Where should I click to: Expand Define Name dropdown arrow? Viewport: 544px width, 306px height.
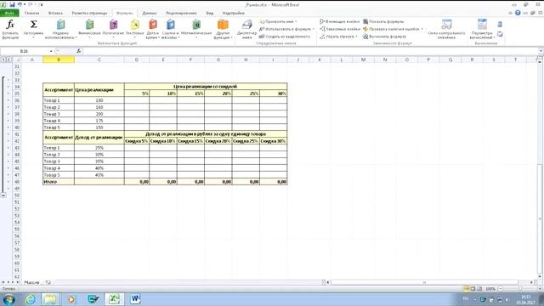click(296, 21)
